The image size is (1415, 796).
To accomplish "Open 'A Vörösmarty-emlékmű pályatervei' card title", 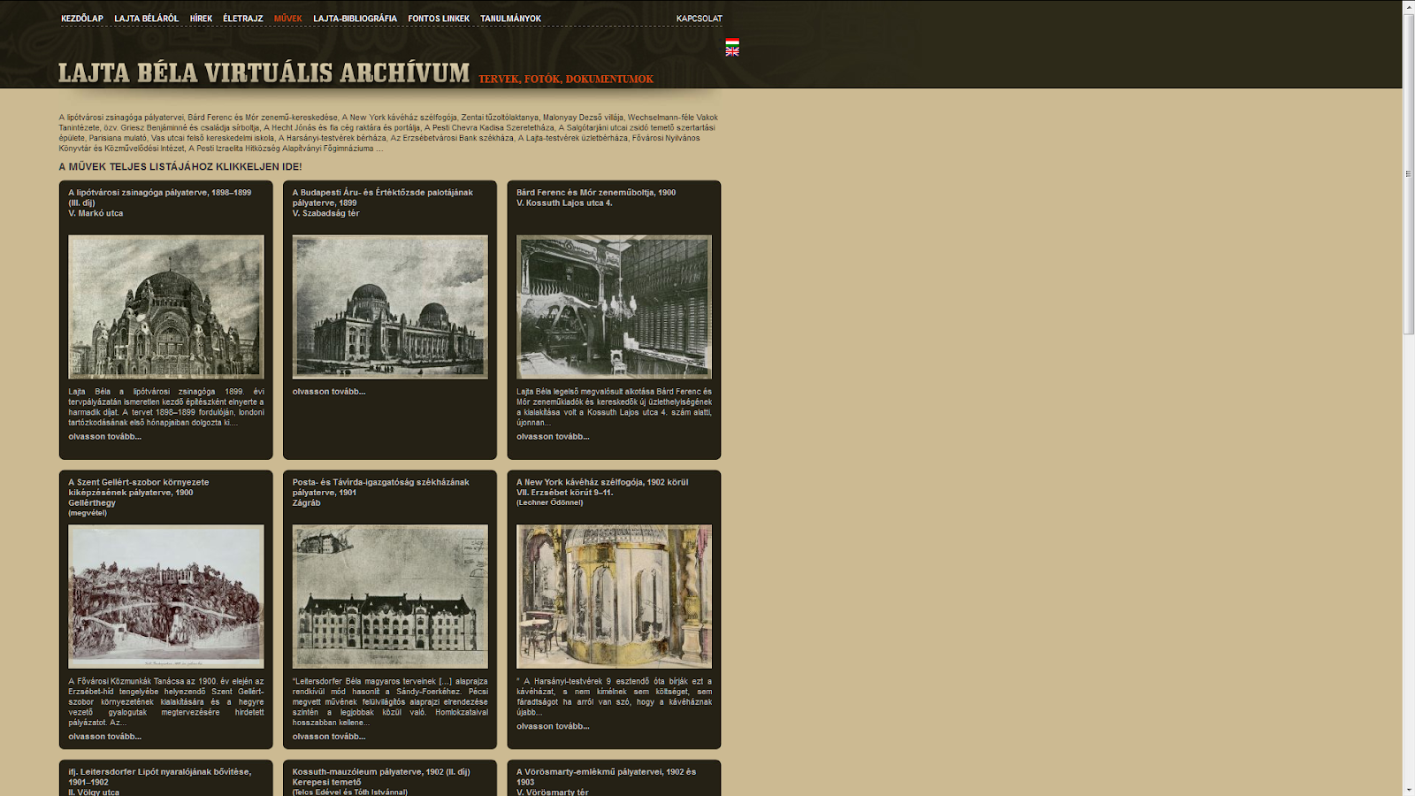I will point(606,777).
